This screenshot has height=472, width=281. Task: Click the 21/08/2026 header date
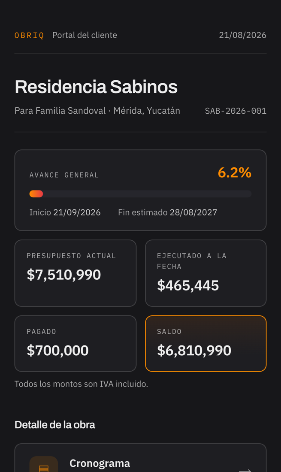coord(242,35)
